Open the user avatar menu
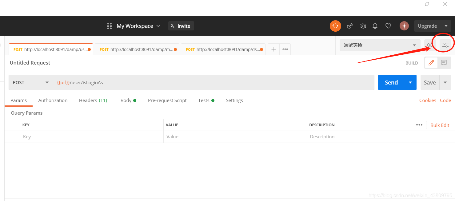This screenshot has width=455, height=201. click(x=404, y=26)
